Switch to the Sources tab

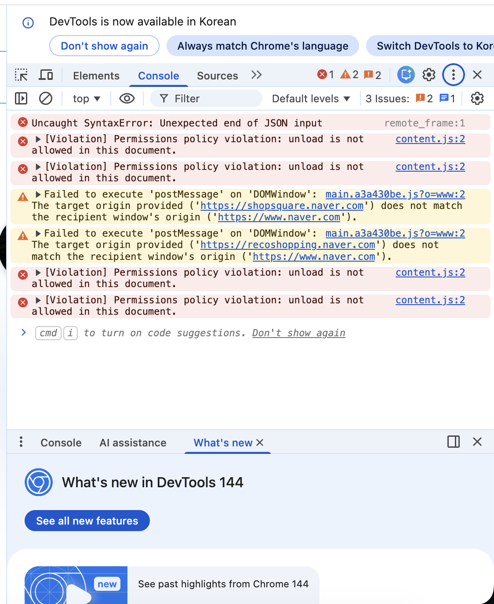pyautogui.click(x=218, y=76)
